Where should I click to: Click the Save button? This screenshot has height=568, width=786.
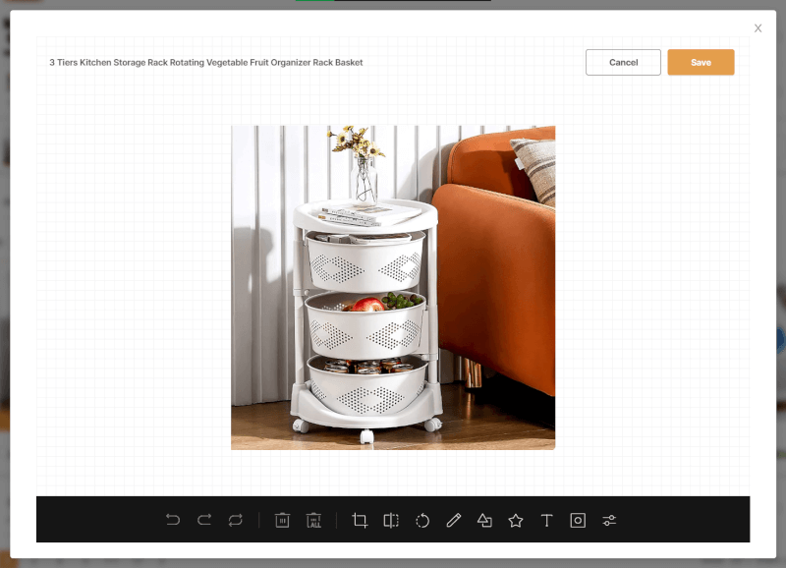(x=701, y=62)
